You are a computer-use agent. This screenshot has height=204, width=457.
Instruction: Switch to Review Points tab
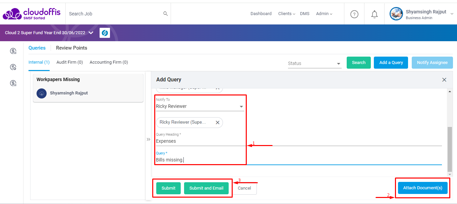click(71, 48)
